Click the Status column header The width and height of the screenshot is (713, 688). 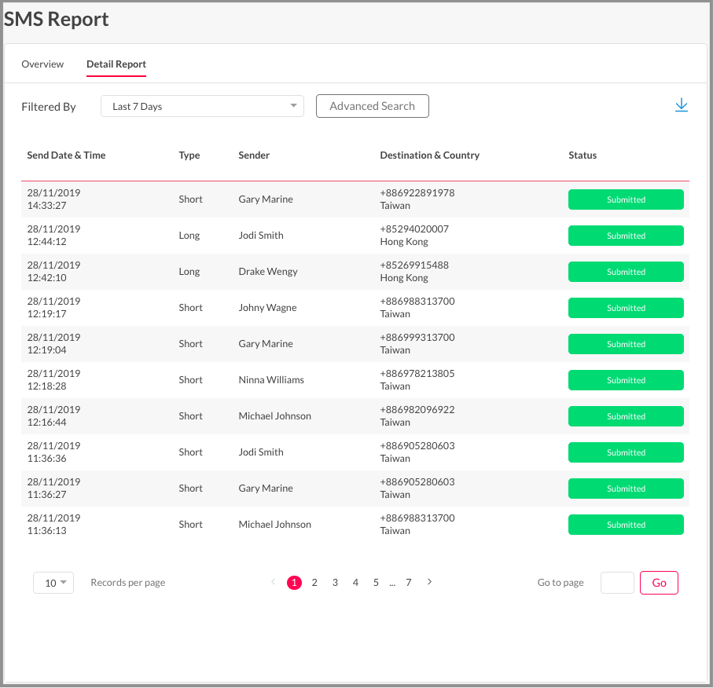(583, 156)
